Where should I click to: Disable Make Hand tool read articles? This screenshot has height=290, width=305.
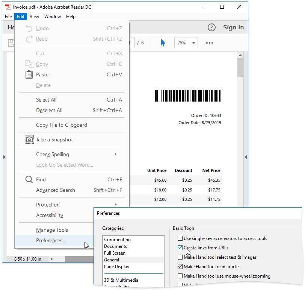180,267
